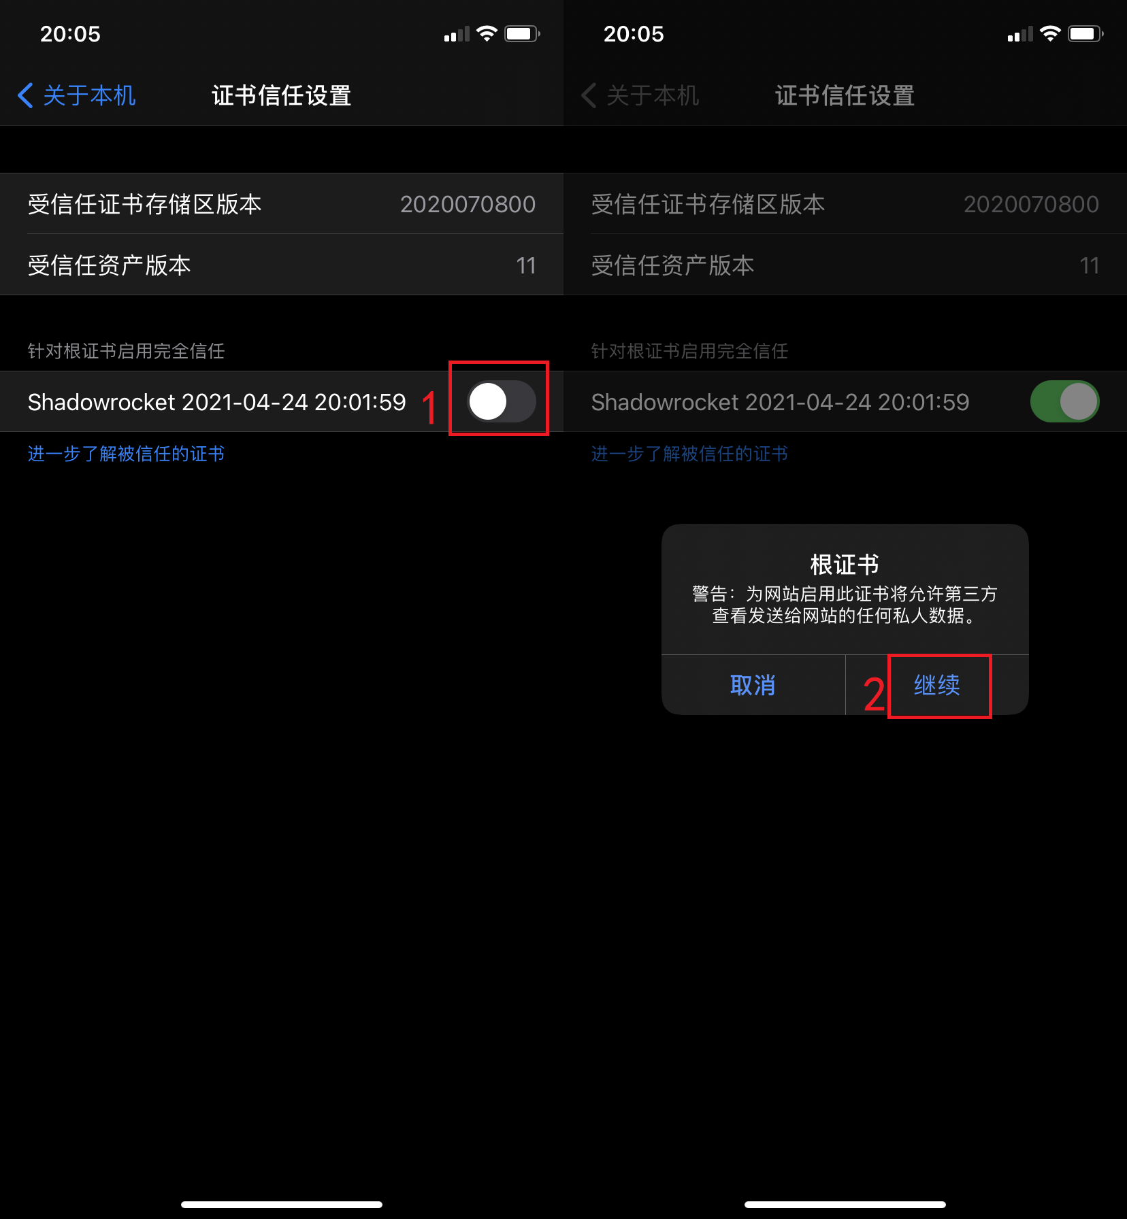
Task: Tap the 证书信任设置 title on left screen
Action: point(281,95)
